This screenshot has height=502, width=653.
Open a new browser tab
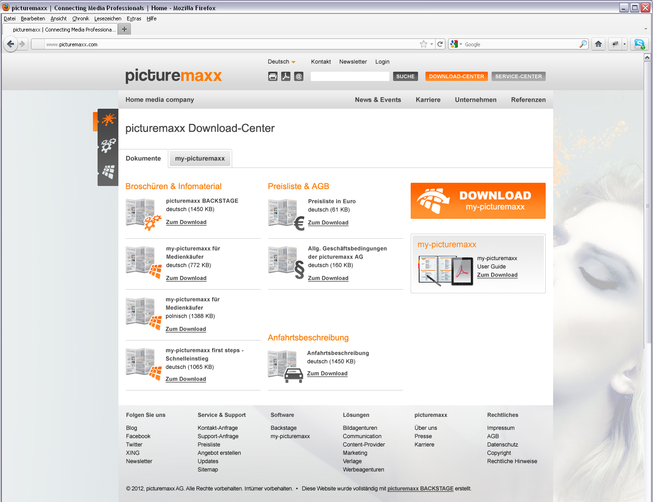coord(124,29)
